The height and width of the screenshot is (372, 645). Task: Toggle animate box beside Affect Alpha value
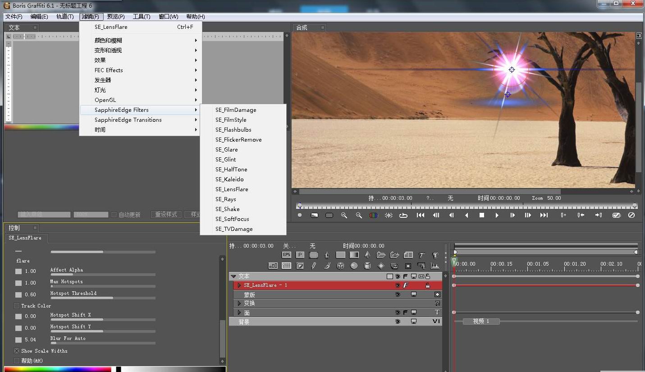(18, 271)
